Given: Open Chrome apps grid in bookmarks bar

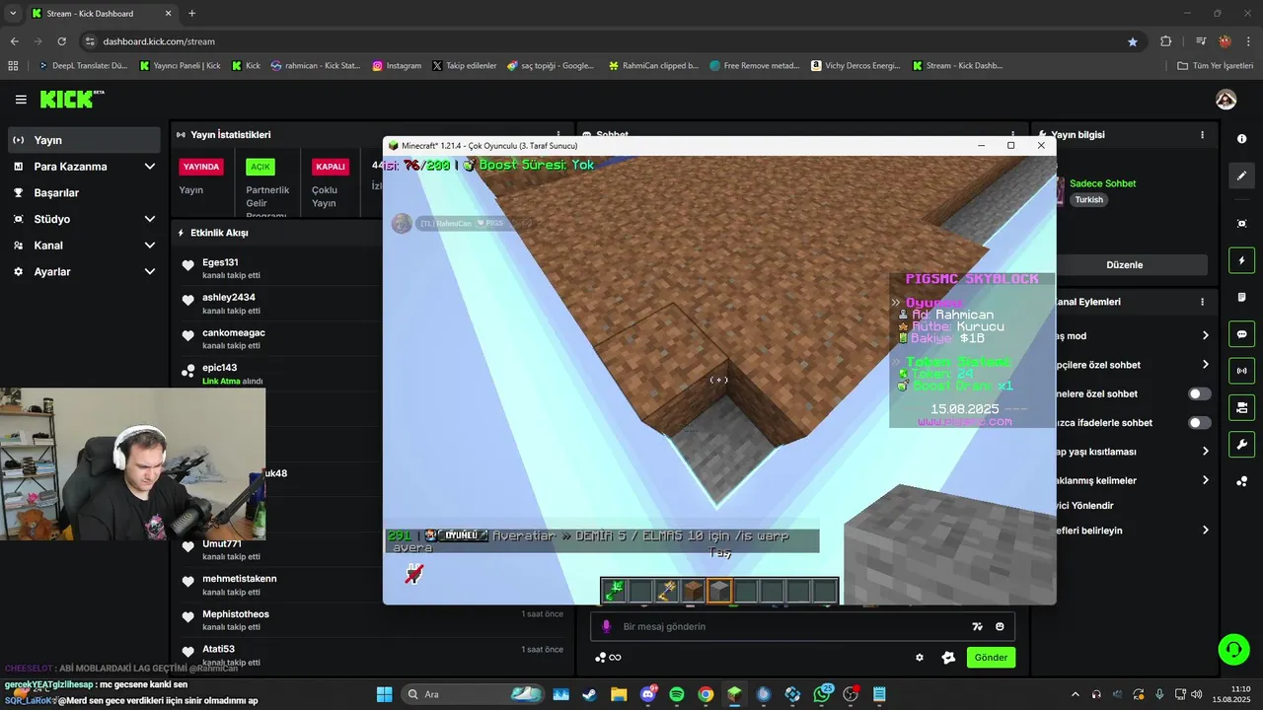Looking at the screenshot, I should [13, 66].
